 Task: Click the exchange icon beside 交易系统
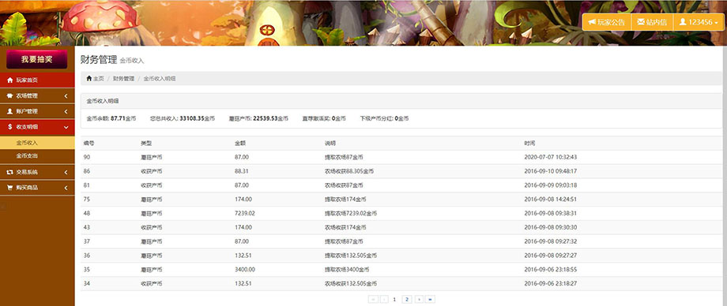click(x=10, y=172)
